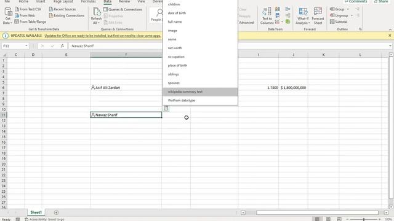Add a new sheet with plus icon
The image size is (394, 221).
(x=56, y=212)
